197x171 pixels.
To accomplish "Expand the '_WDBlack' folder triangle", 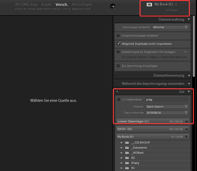I will [122, 153].
